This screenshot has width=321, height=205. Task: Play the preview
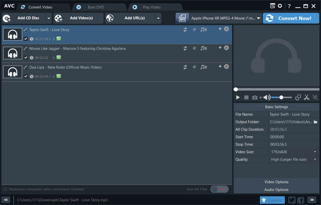[x=238, y=98]
